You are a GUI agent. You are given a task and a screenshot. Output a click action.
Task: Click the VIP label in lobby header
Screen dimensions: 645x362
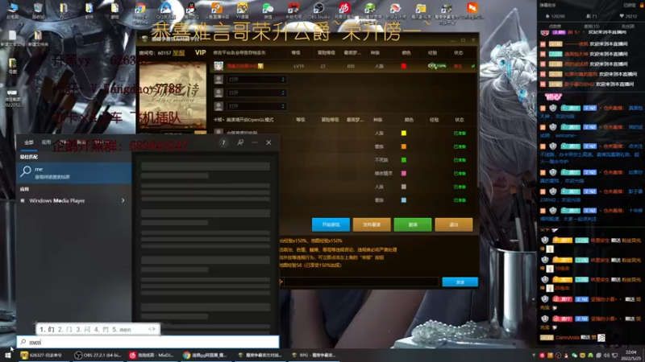coord(200,52)
